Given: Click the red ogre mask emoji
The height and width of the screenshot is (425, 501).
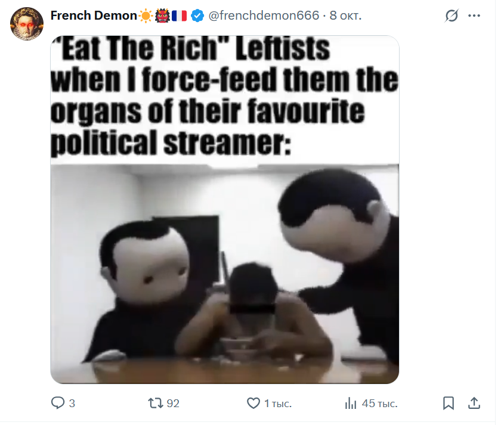Looking at the screenshot, I should pyautogui.click(x=162, y=15).
